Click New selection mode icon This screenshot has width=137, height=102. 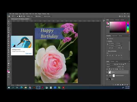(x=17, y=16)
